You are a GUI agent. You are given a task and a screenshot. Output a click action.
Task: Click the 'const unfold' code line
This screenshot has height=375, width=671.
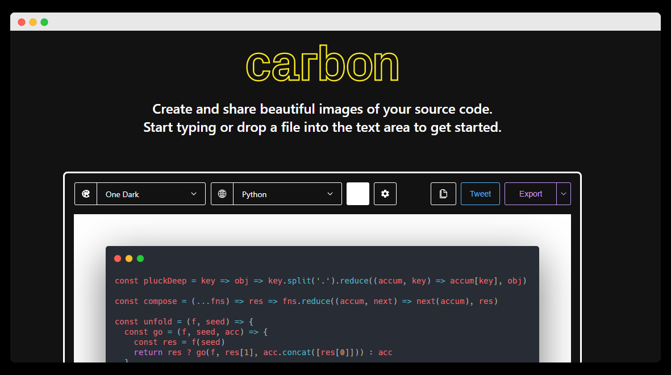pos(184,322)
